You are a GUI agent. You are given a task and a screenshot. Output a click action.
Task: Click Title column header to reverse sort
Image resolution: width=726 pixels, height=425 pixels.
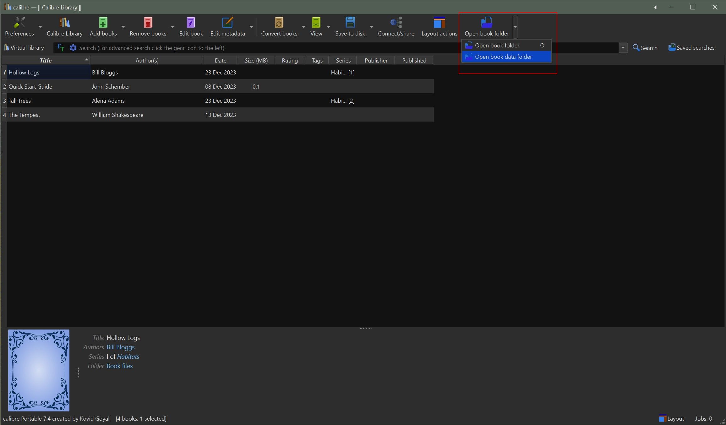pyautogui.click(x=46, y=60)
